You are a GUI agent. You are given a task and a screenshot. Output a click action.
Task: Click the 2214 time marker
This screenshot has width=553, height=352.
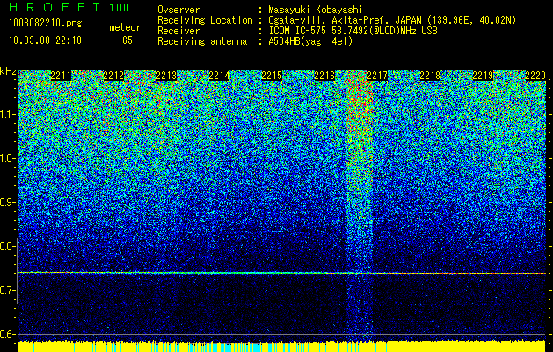click(x=220, y=76)
